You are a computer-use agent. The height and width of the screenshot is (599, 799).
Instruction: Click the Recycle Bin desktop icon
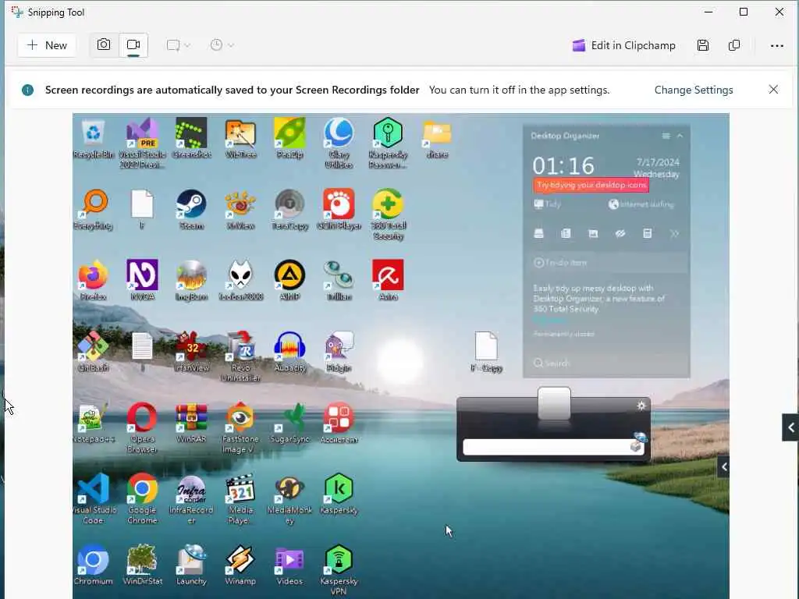coord(94,139)
